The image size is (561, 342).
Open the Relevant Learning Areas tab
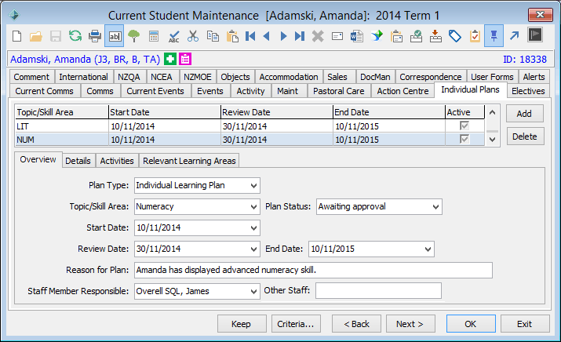pyautogui.click(x=189, y=161)
